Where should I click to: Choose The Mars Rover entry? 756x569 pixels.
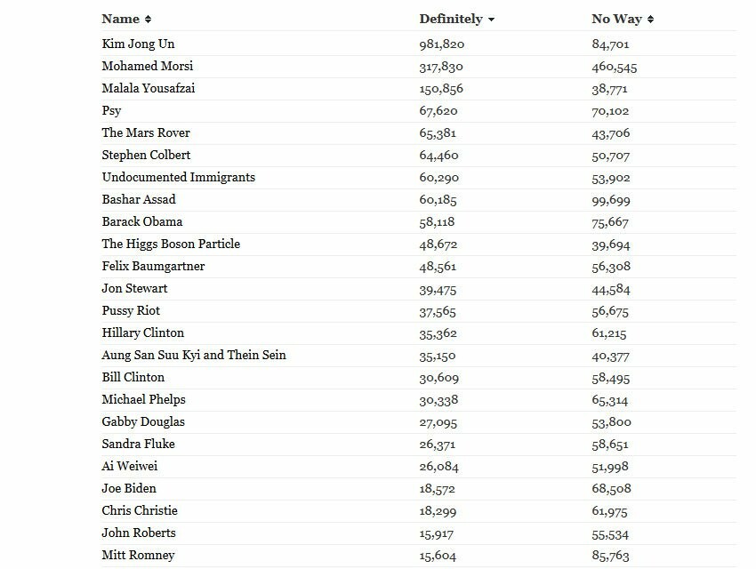146,132
